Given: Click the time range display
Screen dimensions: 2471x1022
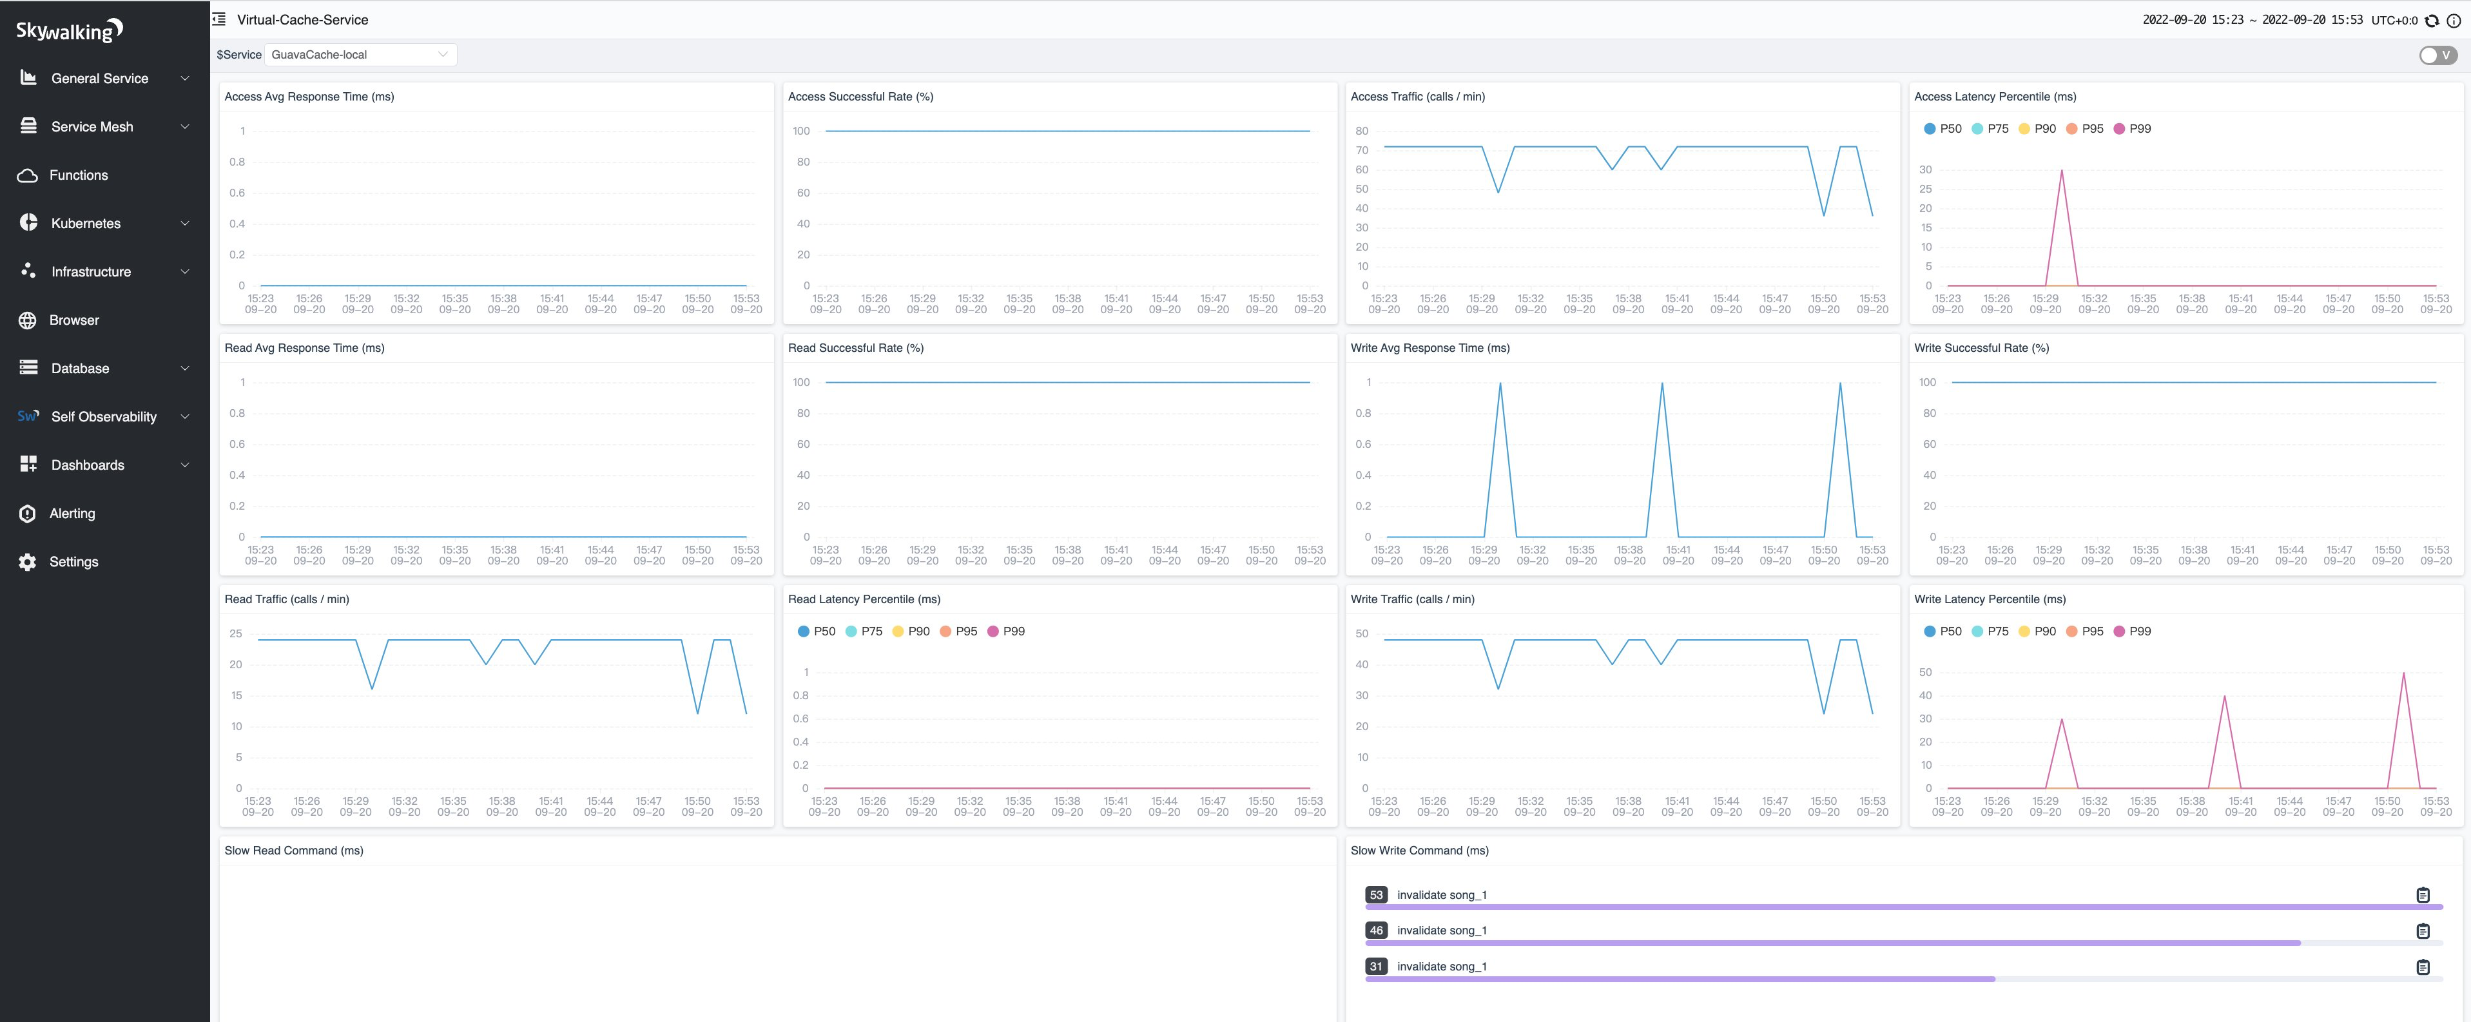Looking at the screenshot, I should 2253,20.
